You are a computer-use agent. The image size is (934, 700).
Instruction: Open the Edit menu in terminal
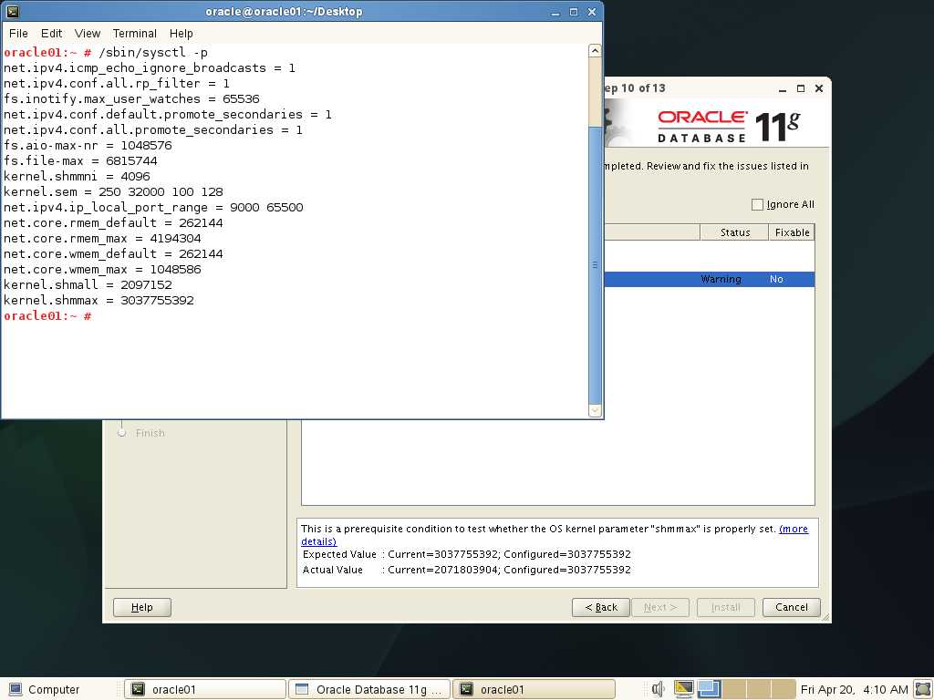pos(51,34)
